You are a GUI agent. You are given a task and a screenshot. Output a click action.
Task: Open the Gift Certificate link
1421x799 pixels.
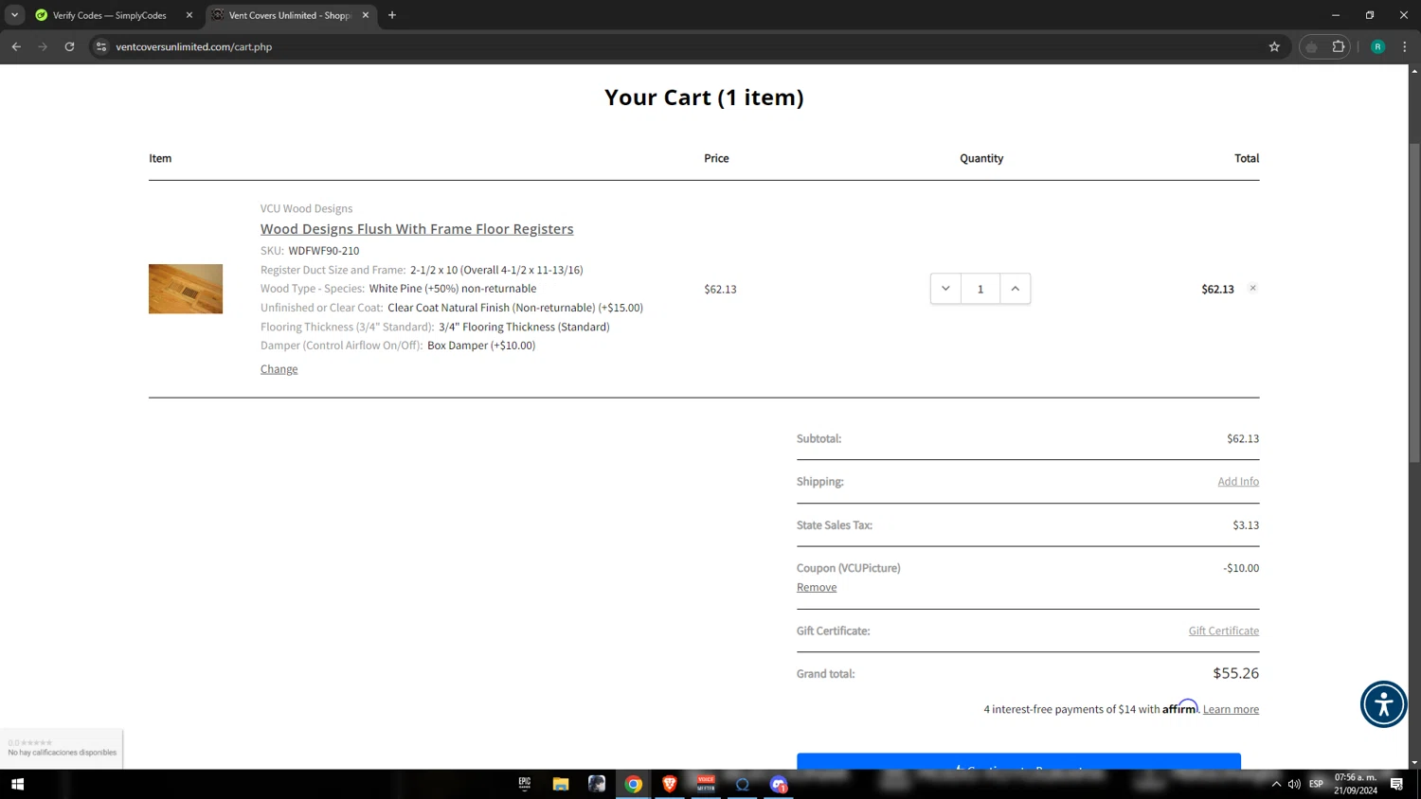click(x=1224, y=631)
